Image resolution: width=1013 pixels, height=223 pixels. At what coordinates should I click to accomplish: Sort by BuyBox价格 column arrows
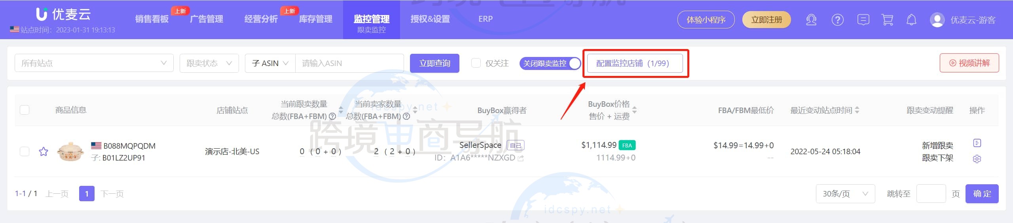(x=634, y=110)
